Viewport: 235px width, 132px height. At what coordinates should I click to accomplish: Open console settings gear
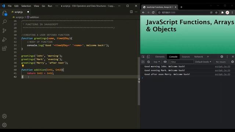click(232, 62)
